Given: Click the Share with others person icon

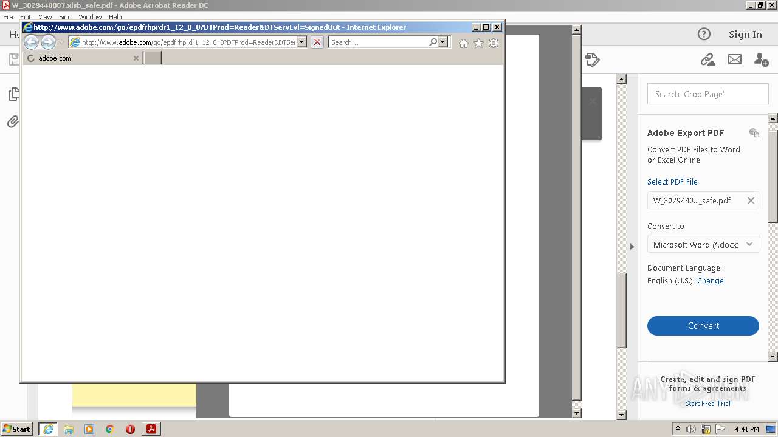Looking at the screenshot, I should click(761, 59).
